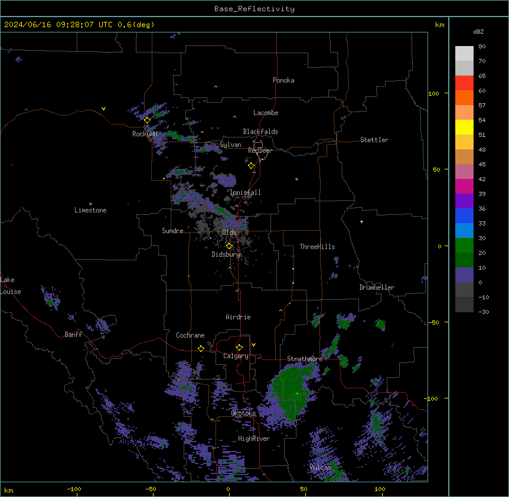
Task: Click the yellow station marker near RockyMH
Action: tap(147, 120)
